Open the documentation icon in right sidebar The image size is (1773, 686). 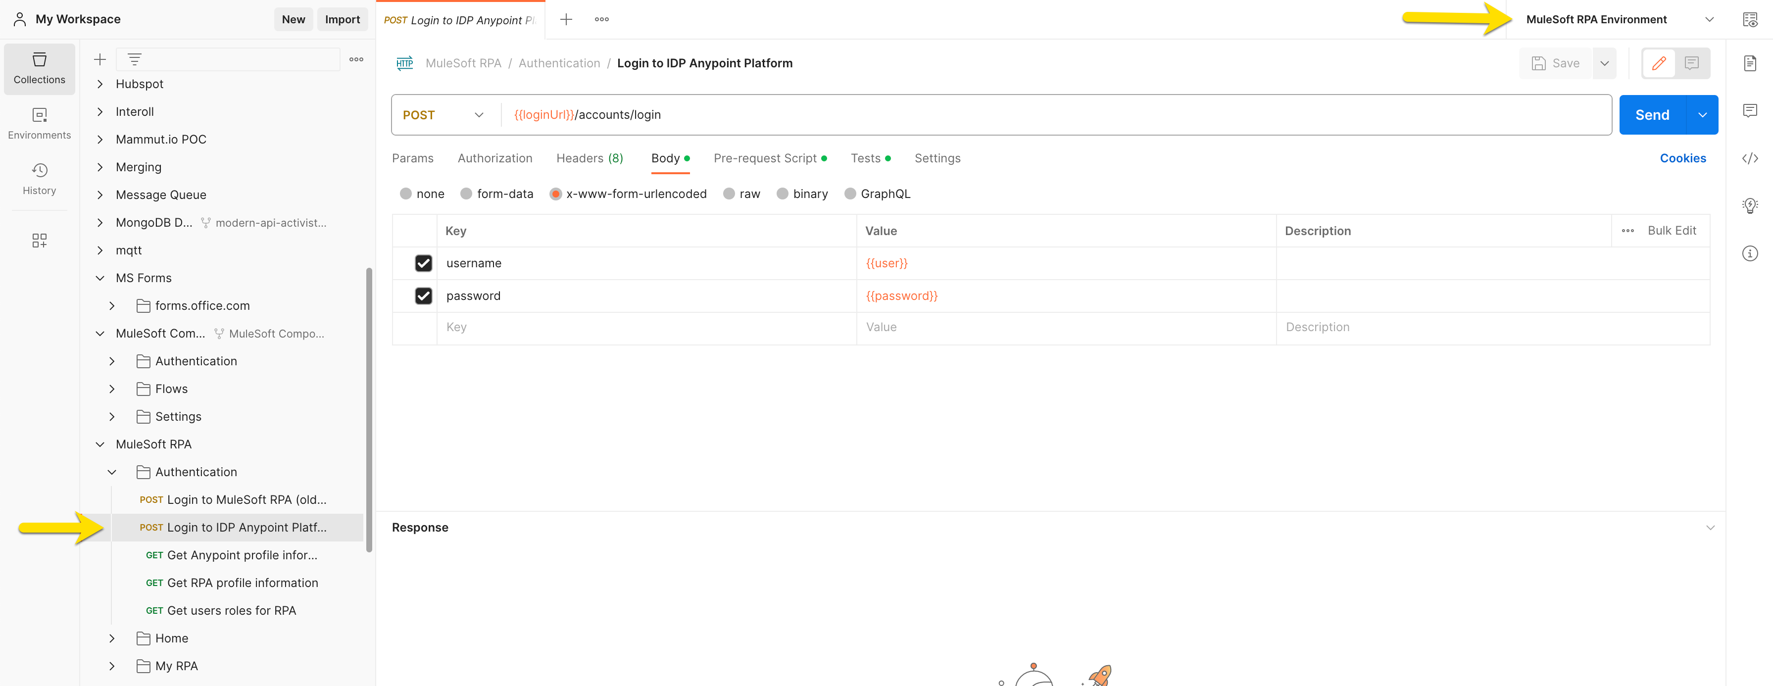point(1750,63)
